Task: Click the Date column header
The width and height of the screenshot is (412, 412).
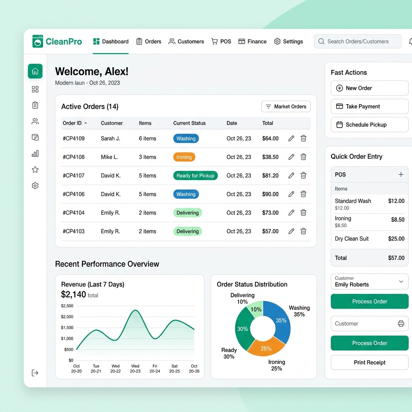Action: pyautogui.click(x=232, y=123)
